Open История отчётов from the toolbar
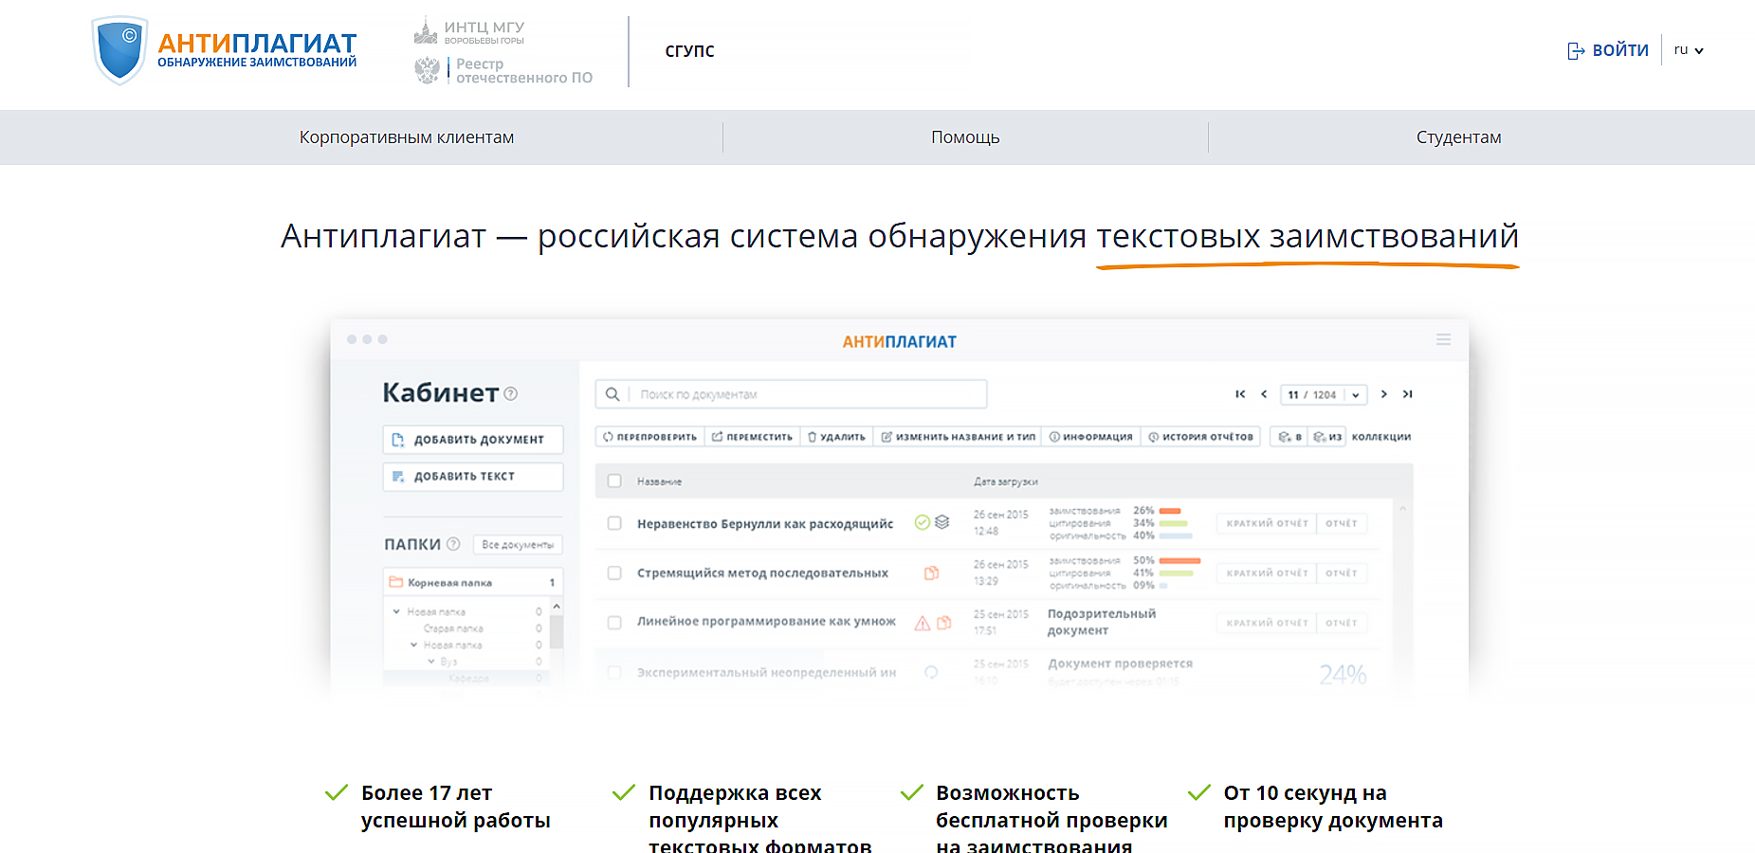1755x853 pixels. [1200, 437]
